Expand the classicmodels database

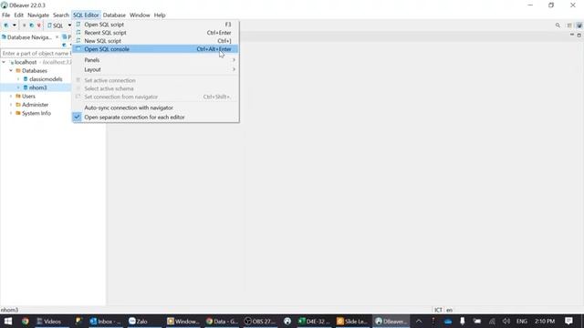point(18,79)
